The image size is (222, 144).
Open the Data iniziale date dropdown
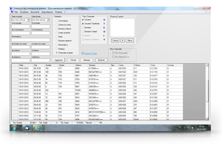[28, 20]
